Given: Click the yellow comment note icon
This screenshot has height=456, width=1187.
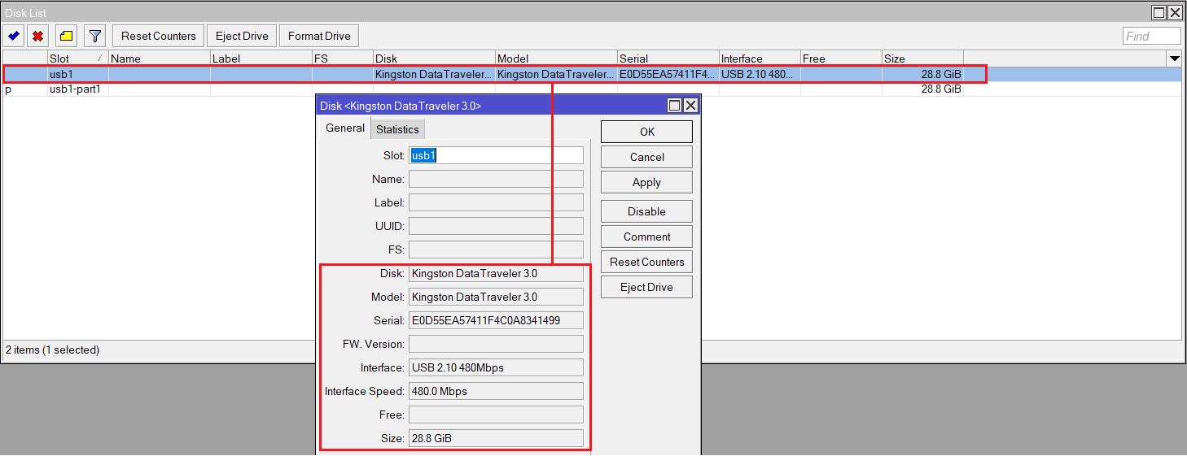Looking at the screenshot, I should point(66,36).
